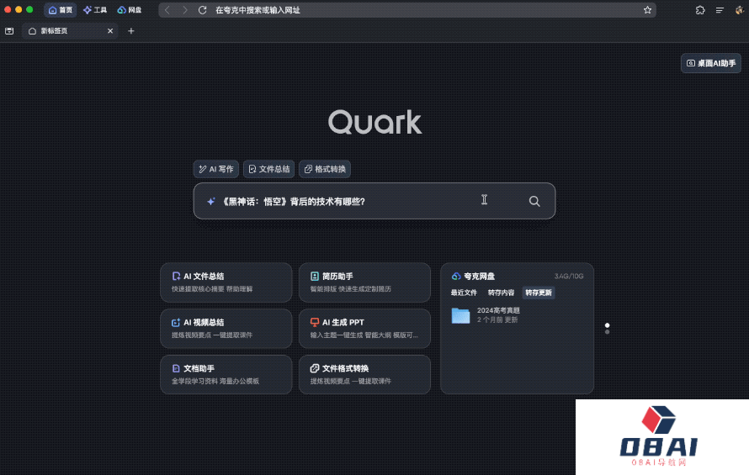Select the 最近文件 tab in 夸克网盘
This screenshot has height=475, width=749.
(464, 293)
